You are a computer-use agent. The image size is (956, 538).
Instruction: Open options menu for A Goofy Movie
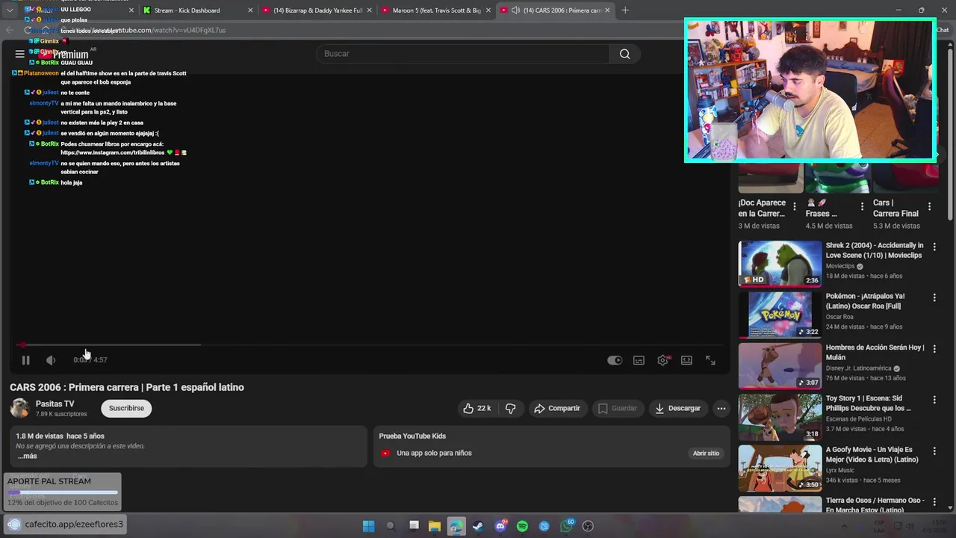click(934, 451)
